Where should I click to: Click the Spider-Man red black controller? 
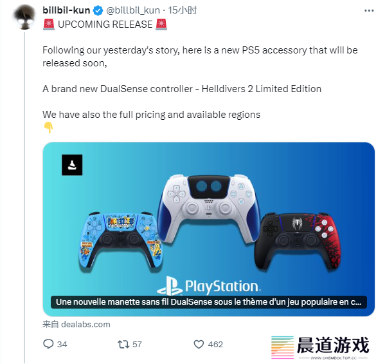[298, 242]
